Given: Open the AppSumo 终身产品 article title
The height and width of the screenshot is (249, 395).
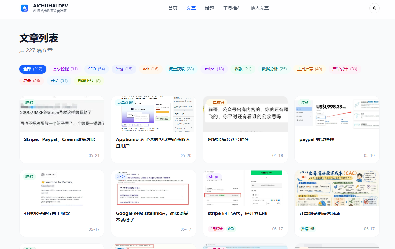Looking at the screenshot, I should coord(153,142).
